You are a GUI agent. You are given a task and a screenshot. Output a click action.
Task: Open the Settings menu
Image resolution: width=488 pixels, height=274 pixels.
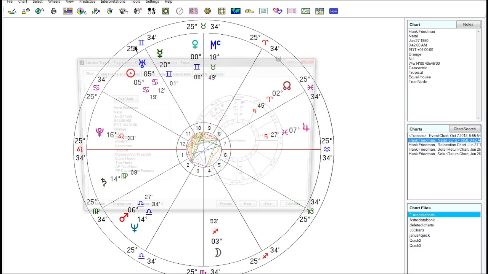(152, 2)
